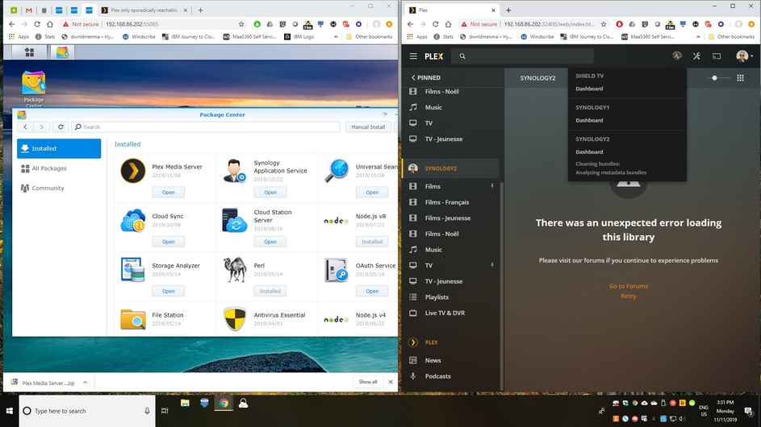This screenshot has width=761, height=427.
Task: Click Go to Forums link
Action: pos(629,286)
